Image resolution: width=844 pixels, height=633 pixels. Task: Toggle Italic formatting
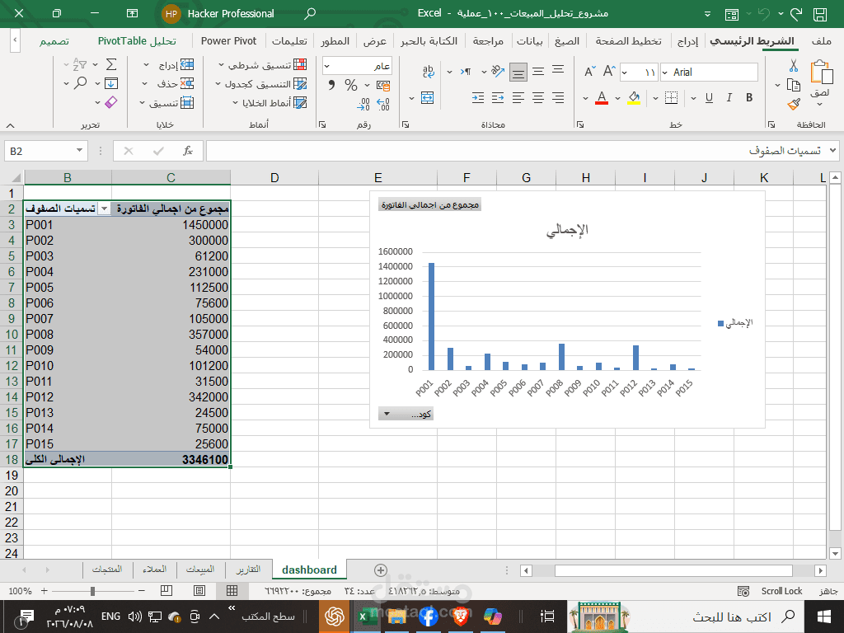[729, 97]
